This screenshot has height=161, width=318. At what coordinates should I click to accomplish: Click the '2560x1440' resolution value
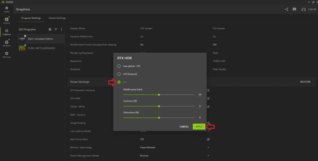point(219,61)
